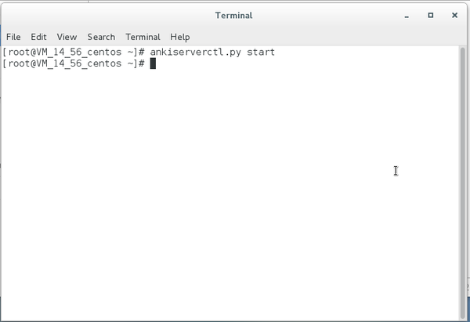Open the Help menu
470x322 pixels.
click(x=180, y=37)
